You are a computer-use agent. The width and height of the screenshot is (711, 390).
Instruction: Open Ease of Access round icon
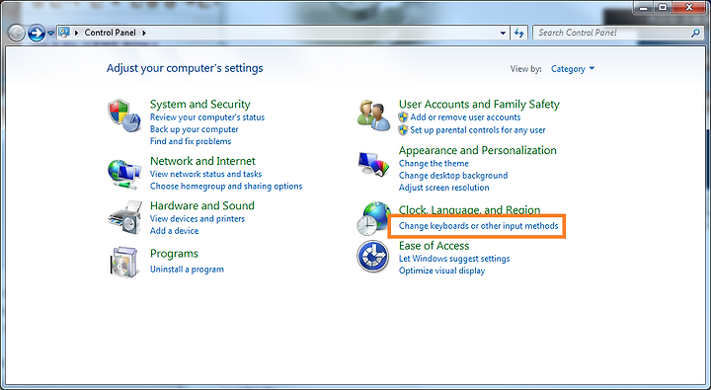[x=372, y=257]
